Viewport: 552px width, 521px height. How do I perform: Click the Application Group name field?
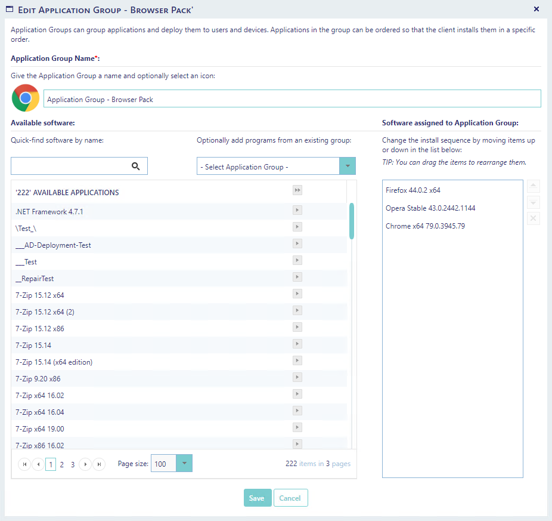[292, 99]
